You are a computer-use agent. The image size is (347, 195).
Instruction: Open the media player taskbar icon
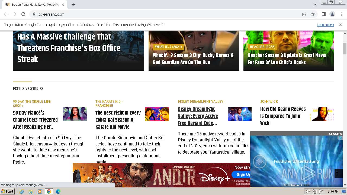[x=40, y=191]
